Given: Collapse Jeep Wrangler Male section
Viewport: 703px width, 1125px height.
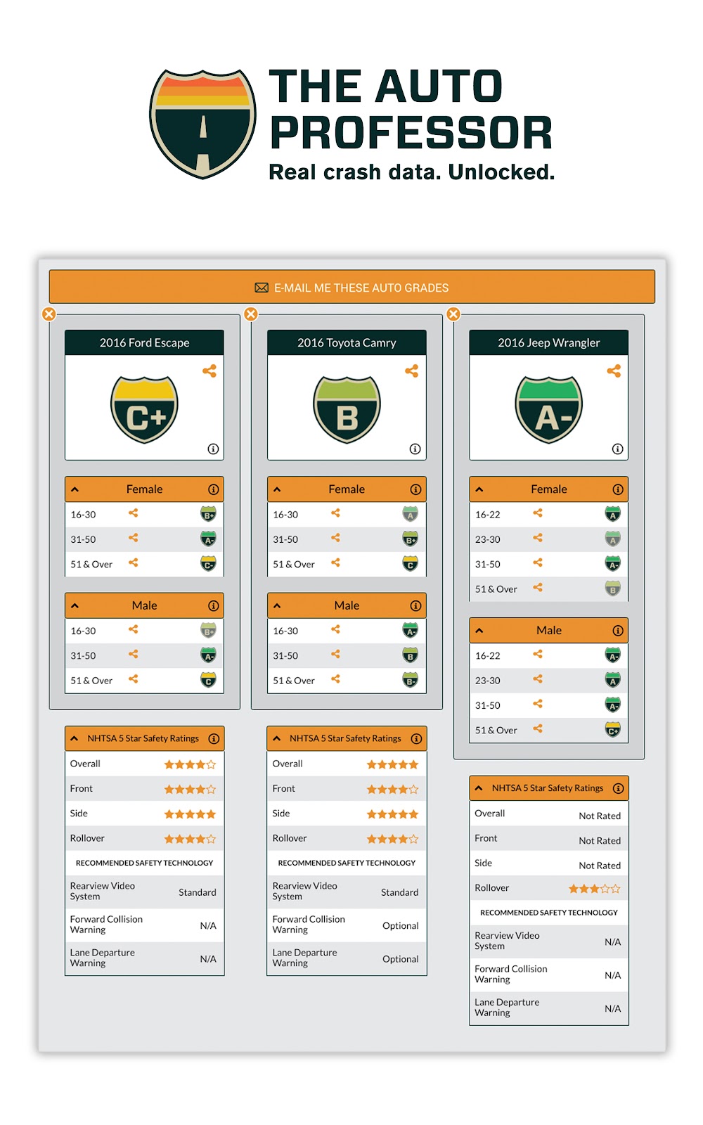Looking at the screenshot, I should [x=479, y=631].
